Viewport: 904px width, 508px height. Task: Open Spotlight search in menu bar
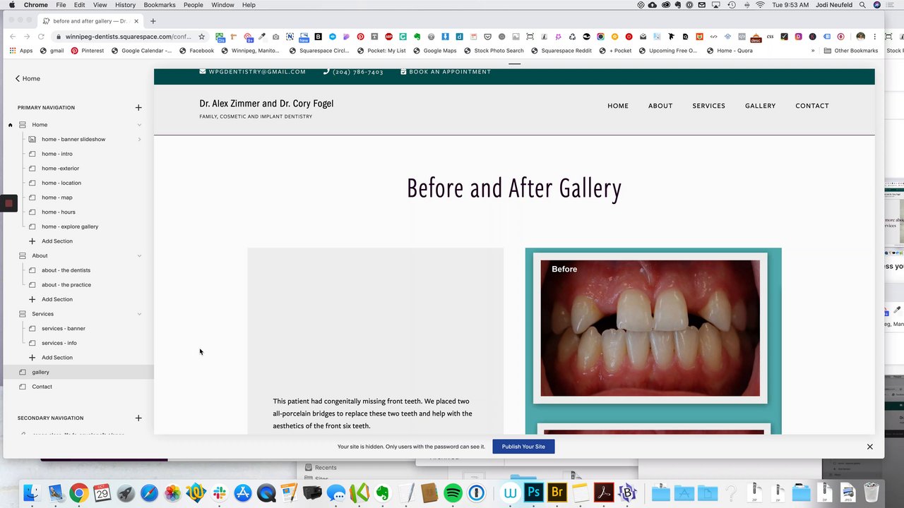[x=862, y=5]
